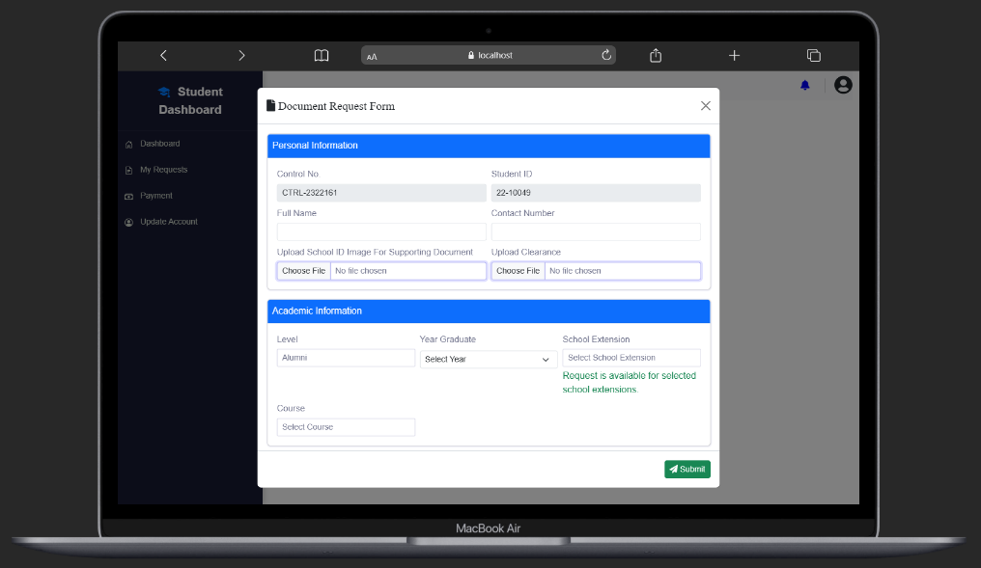Click the notification bell icon
This screenshot has width=981, height=568.
coord(804,86)
